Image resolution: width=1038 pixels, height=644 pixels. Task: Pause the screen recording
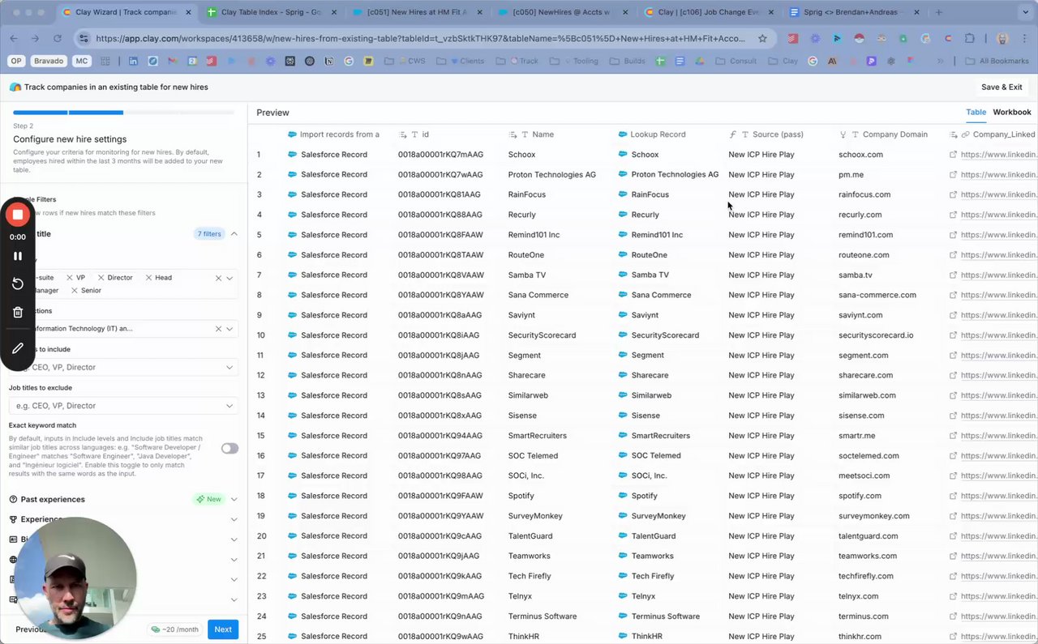click(18, 256)
